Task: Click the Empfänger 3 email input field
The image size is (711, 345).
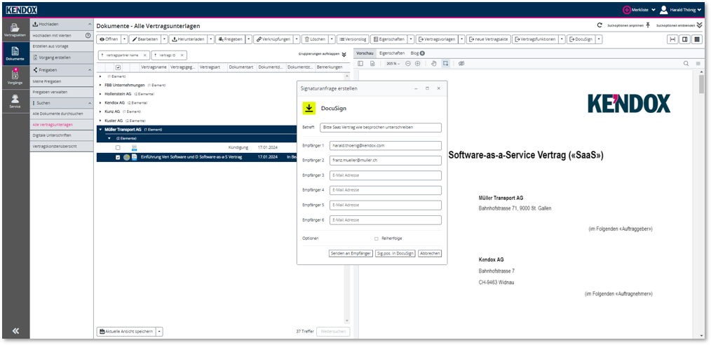Action: coord(384,175)
